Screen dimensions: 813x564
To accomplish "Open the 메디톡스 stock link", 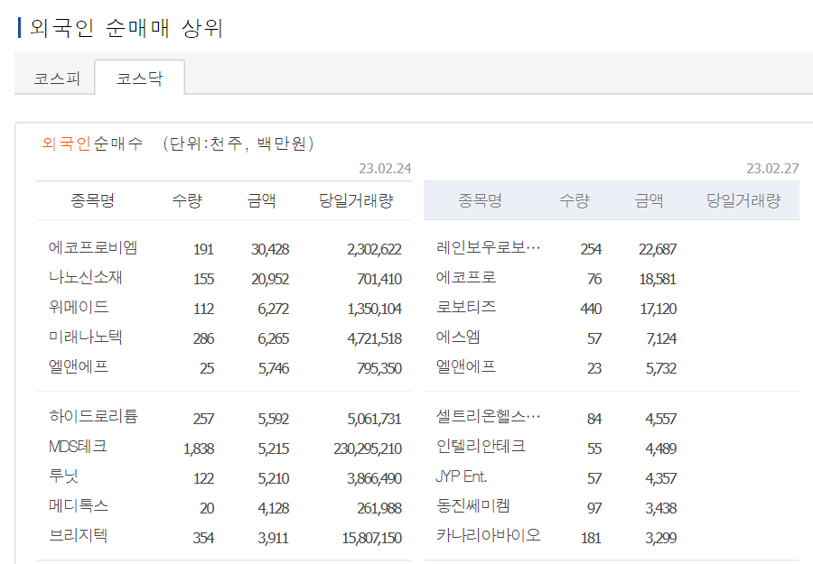I will tap(79, 506).
